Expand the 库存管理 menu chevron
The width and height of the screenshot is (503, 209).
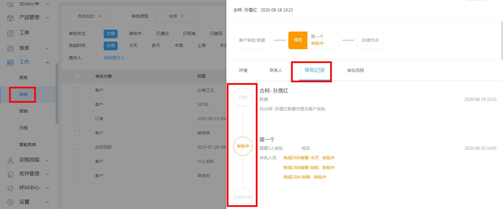coord(48,174)
